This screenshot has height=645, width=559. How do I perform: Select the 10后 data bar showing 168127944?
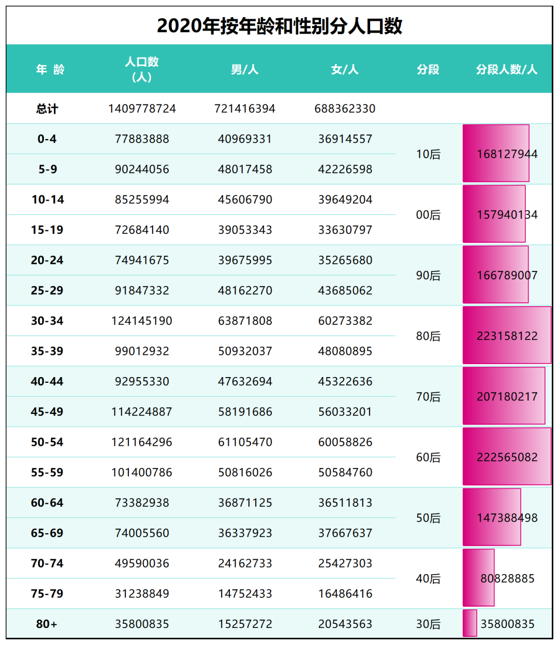(496, 154)
